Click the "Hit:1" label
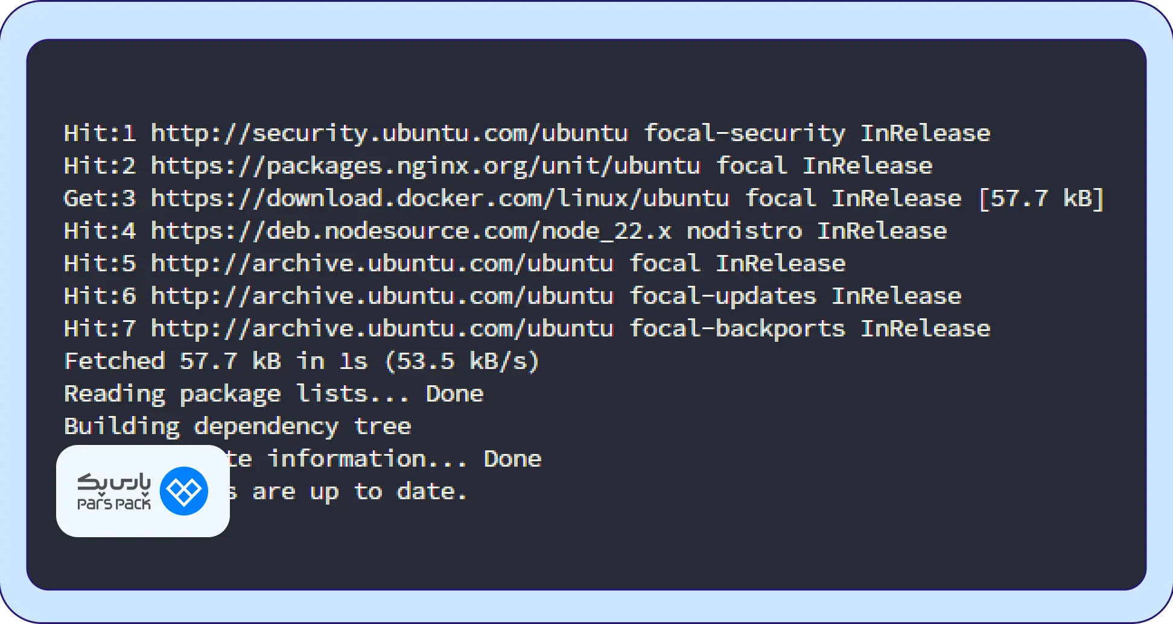This screenshot has width=1173, height=624. coord(100,133)
